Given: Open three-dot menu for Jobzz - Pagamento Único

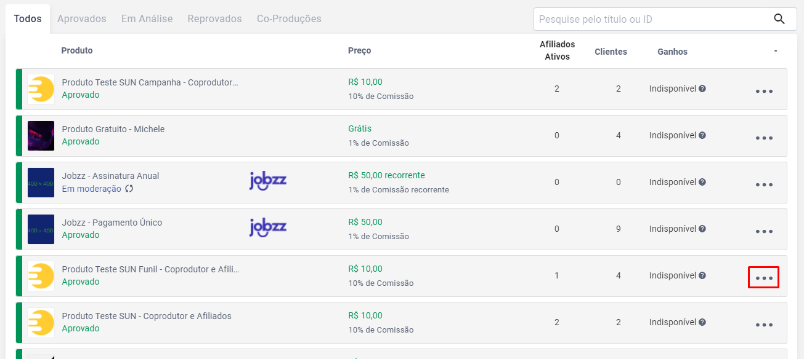Looking at the screenshot, I should [764, 232].
